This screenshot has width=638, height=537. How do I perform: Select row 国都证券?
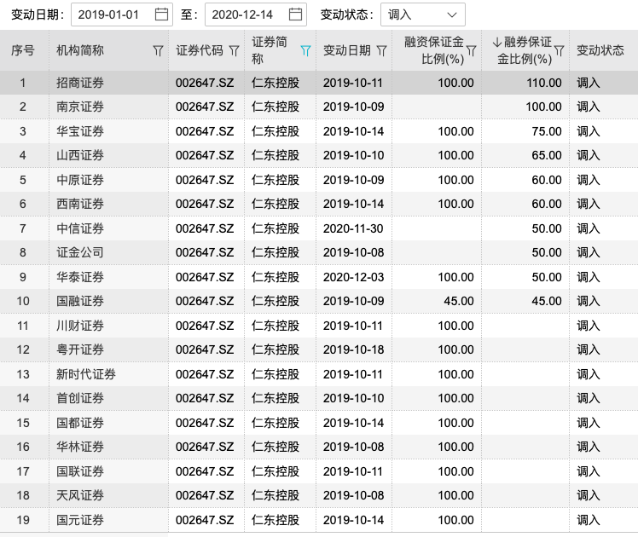pos(319,423)
